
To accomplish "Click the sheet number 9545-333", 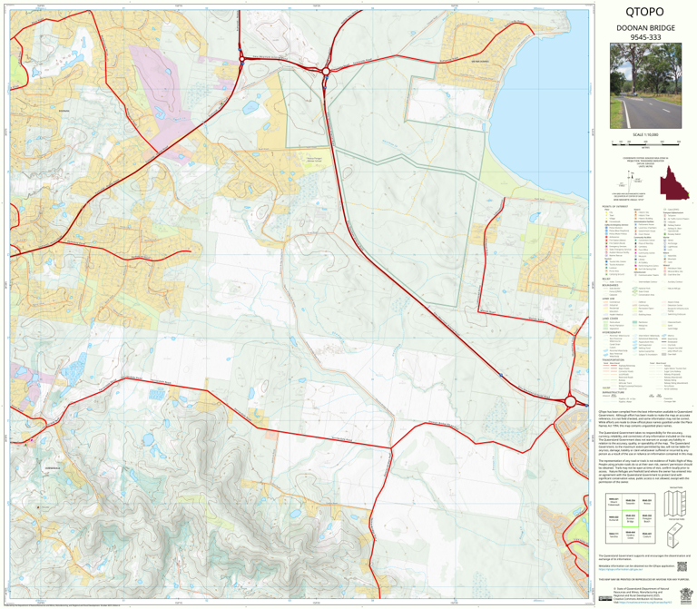I will (x=645, y=37).
